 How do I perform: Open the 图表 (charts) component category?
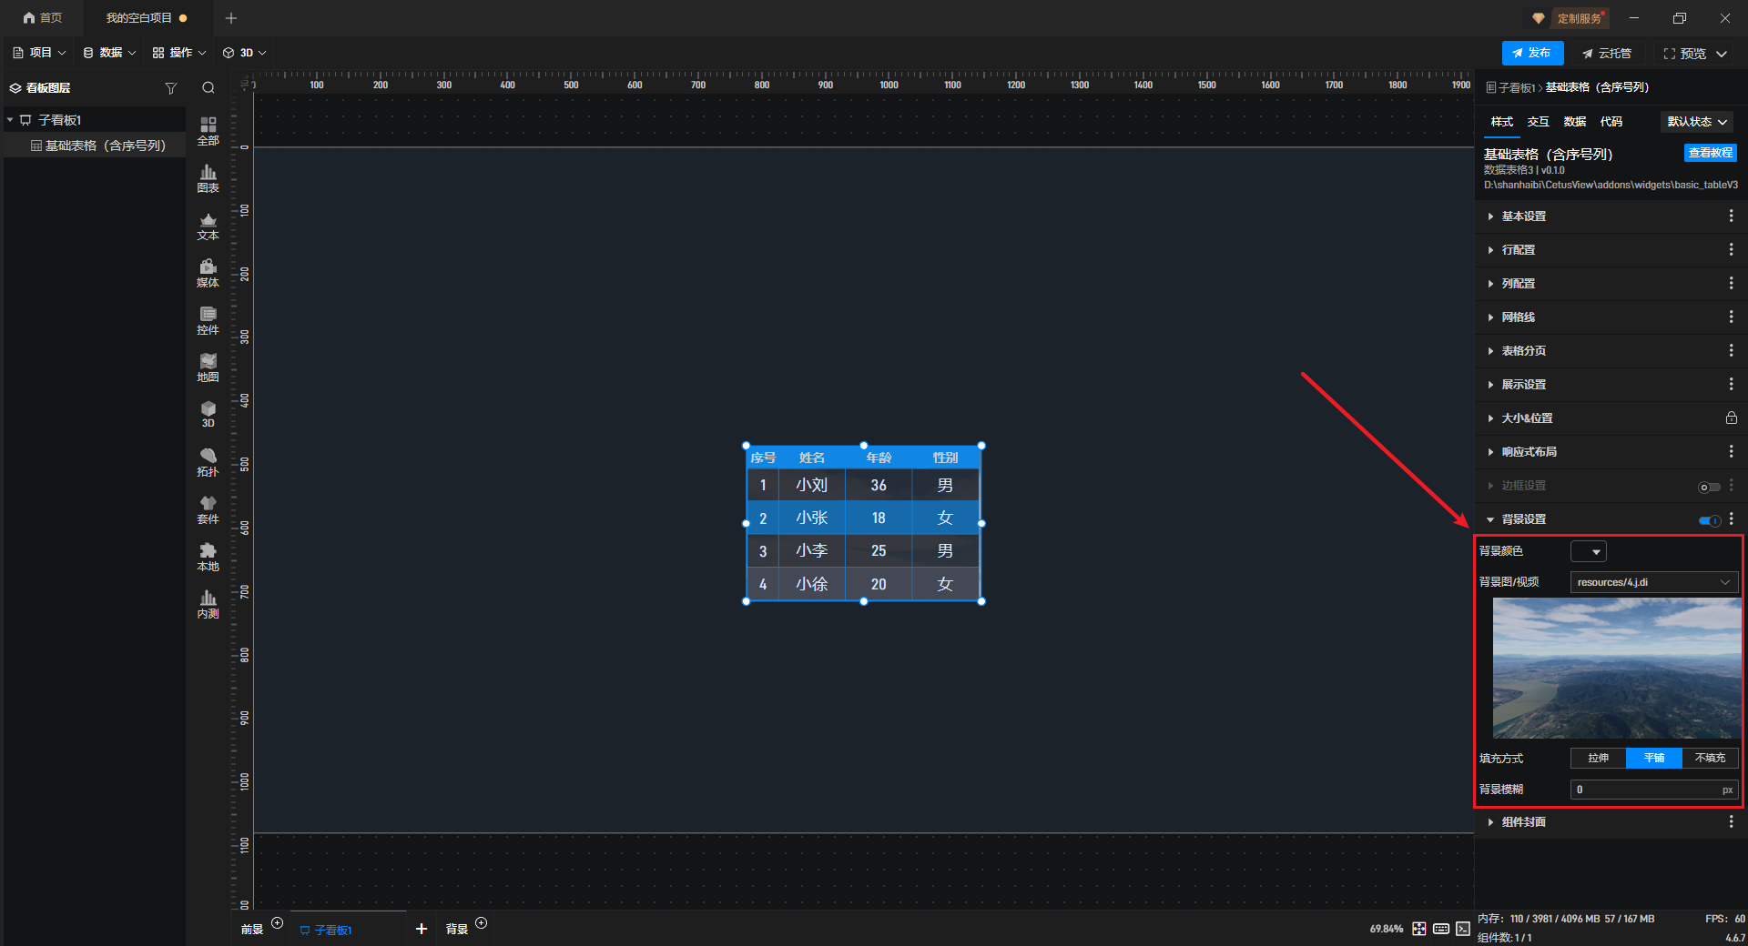point(208,178)
